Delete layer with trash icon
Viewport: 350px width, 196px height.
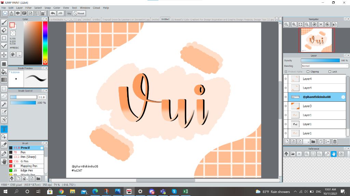(x=335, y=142)
